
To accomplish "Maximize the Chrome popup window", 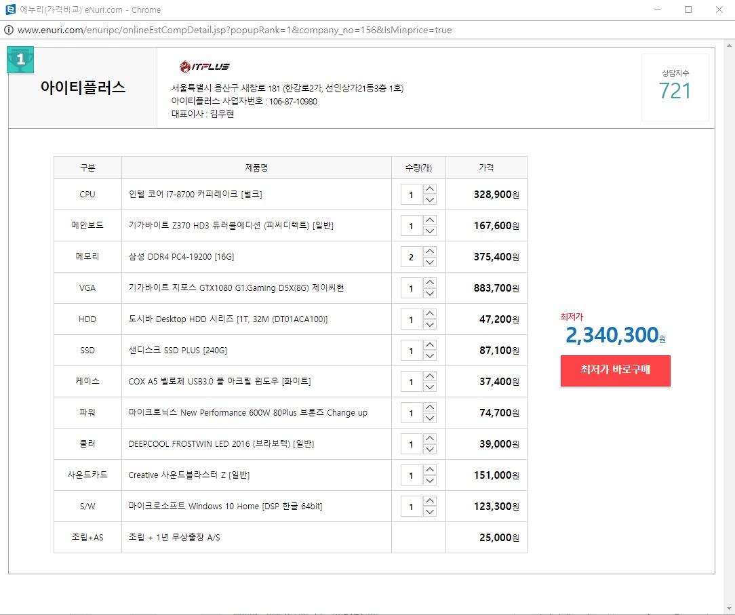I will tap(688, 9).
